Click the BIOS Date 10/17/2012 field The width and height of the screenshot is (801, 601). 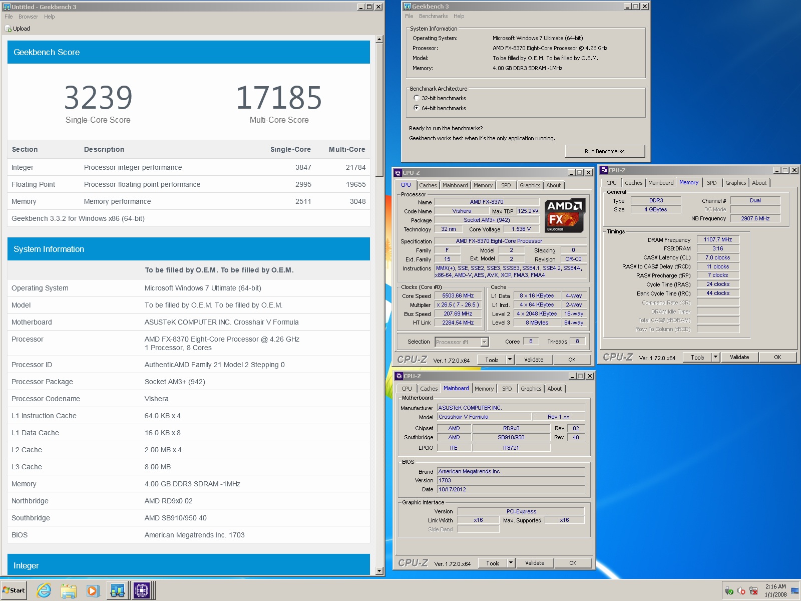(x=511, y=489)
